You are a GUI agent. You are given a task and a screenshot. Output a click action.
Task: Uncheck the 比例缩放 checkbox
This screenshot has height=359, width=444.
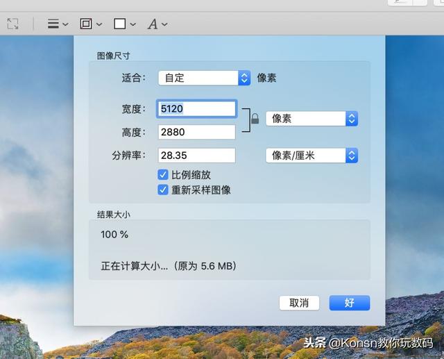tap(163, 175)
